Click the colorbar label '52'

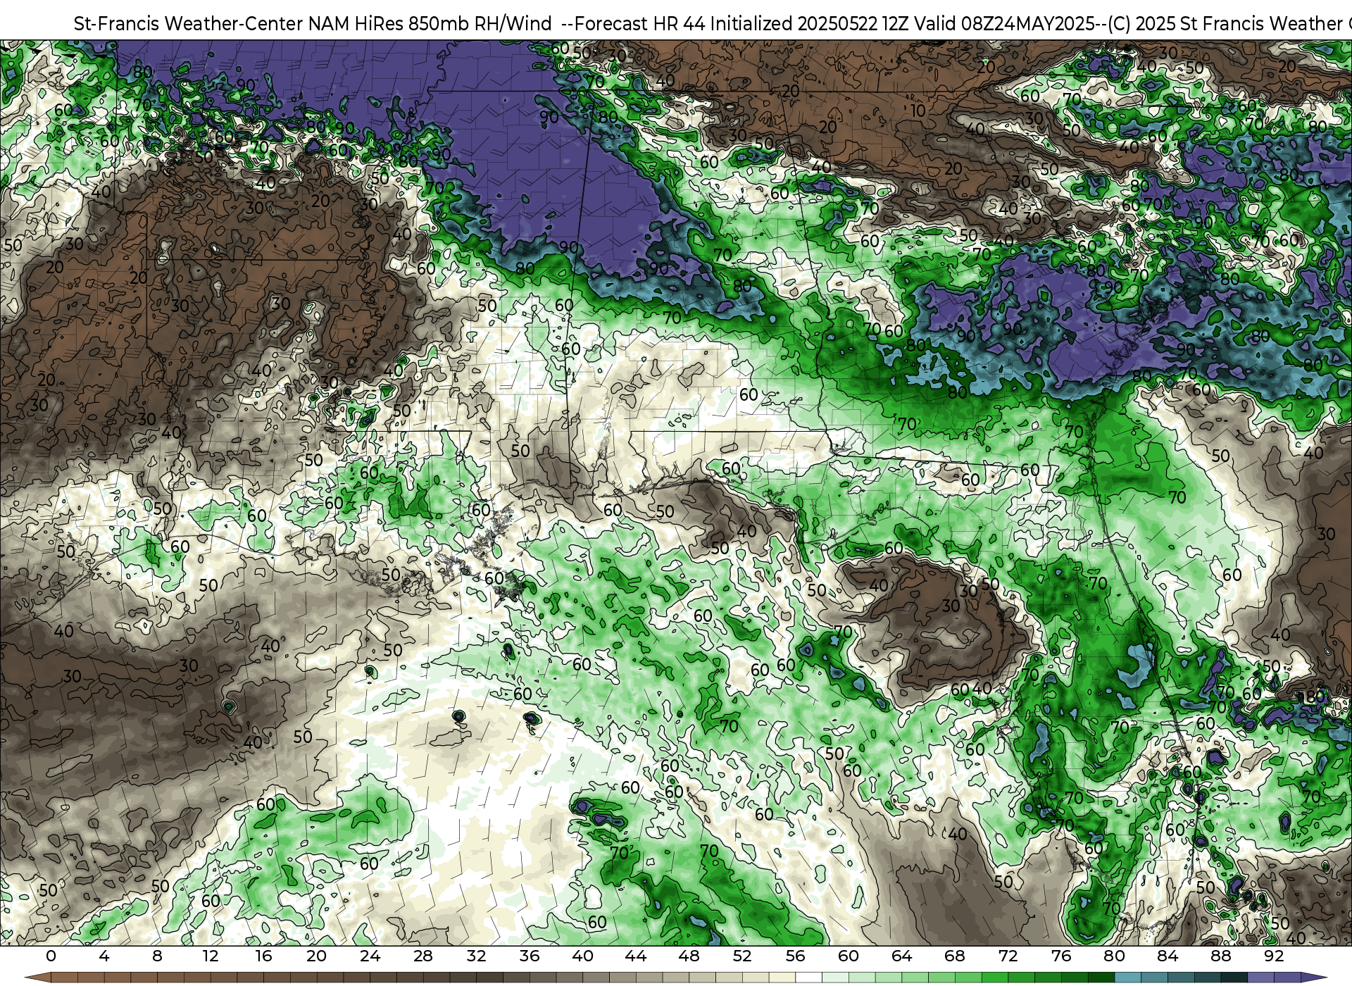742,956
